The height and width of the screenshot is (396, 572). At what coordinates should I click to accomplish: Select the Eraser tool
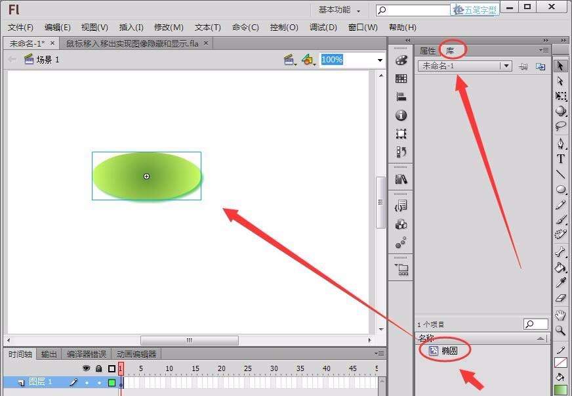[x=561, y=298]
